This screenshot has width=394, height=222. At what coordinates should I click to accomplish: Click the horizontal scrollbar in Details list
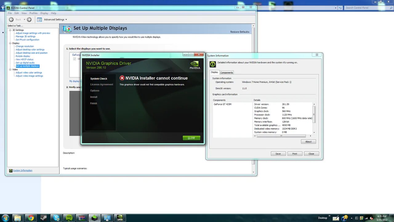(281, 136)
